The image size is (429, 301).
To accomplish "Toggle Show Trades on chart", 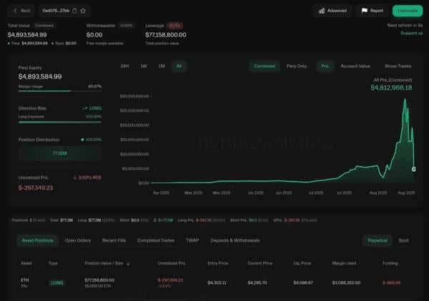I will pos(398,66).
